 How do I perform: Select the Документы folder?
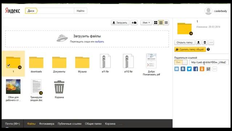(59, 62)
